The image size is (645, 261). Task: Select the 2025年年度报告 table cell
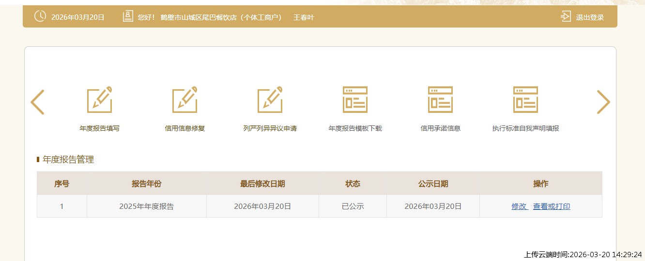pyautogui.click(x=146, y=206)
